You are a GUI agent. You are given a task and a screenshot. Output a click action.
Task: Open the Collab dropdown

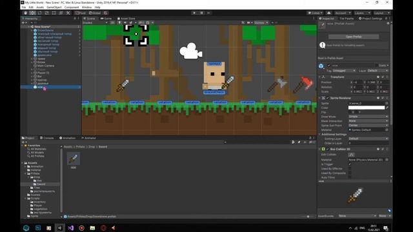[x=316, y=13]
